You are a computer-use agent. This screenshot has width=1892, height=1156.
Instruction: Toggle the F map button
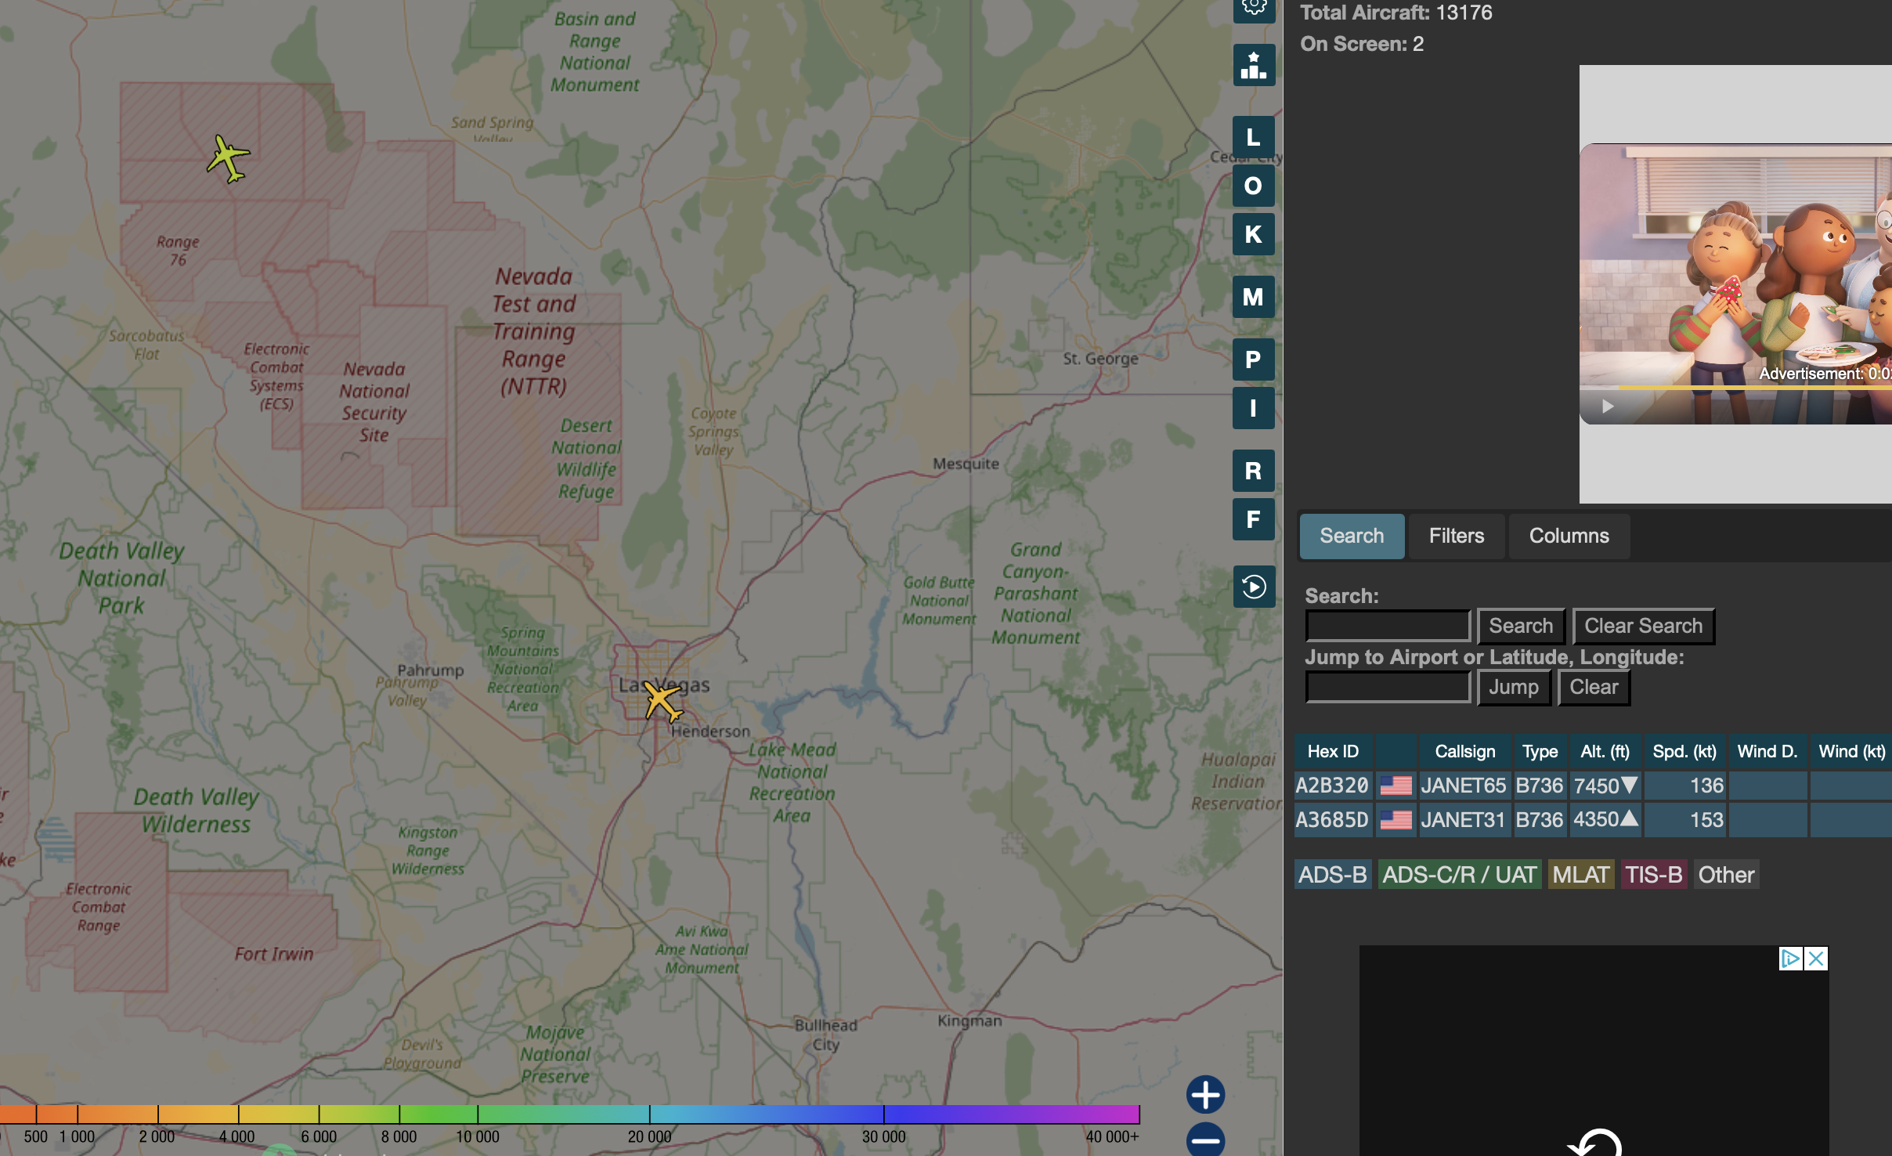click(x=1254, y=519)
